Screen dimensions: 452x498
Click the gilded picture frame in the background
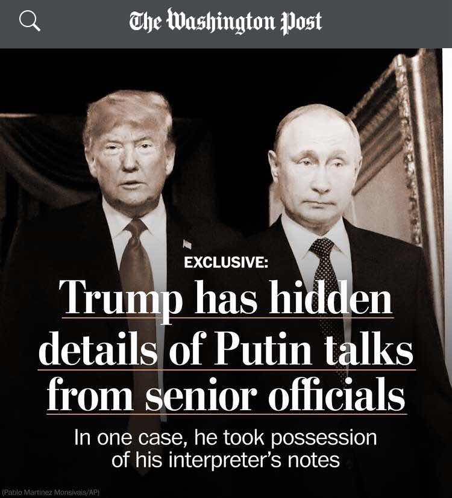[397, 149]
